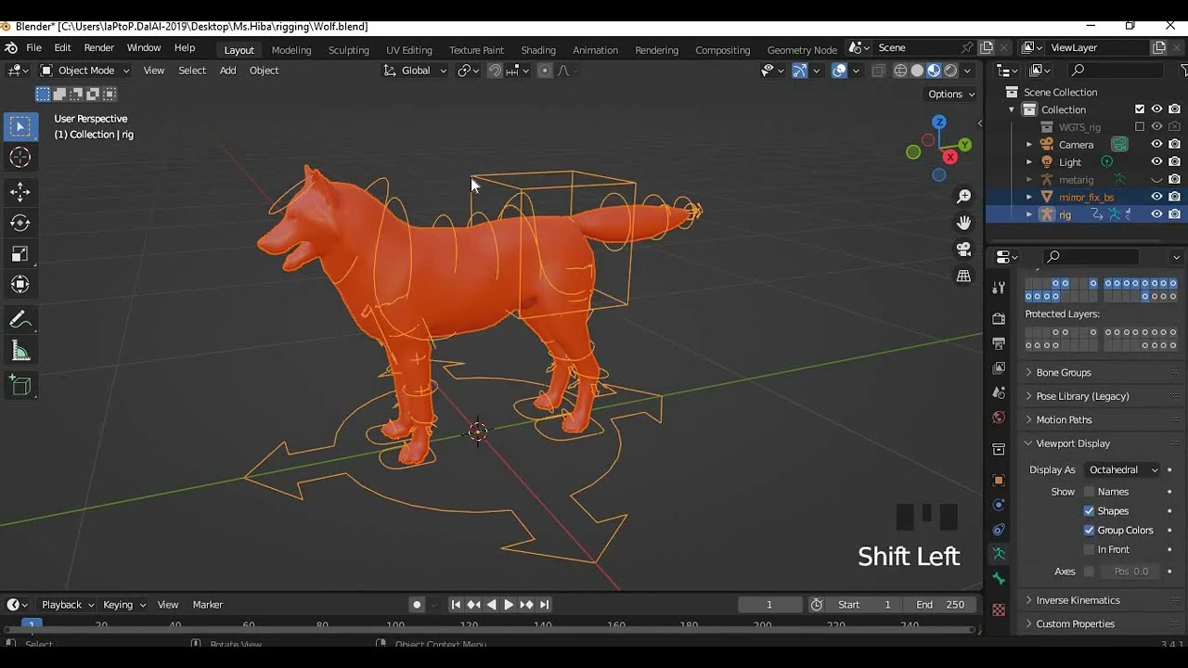Open the Output properties tab

pos(999,343)
